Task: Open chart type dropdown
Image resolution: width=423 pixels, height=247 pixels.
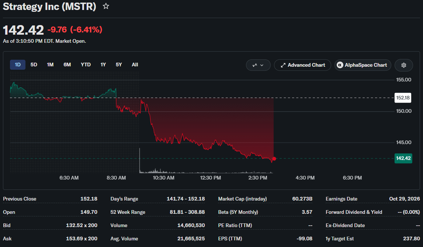Action: click(258, 65)
